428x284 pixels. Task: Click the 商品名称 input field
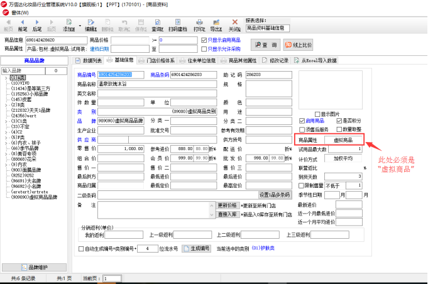point(157,84)
